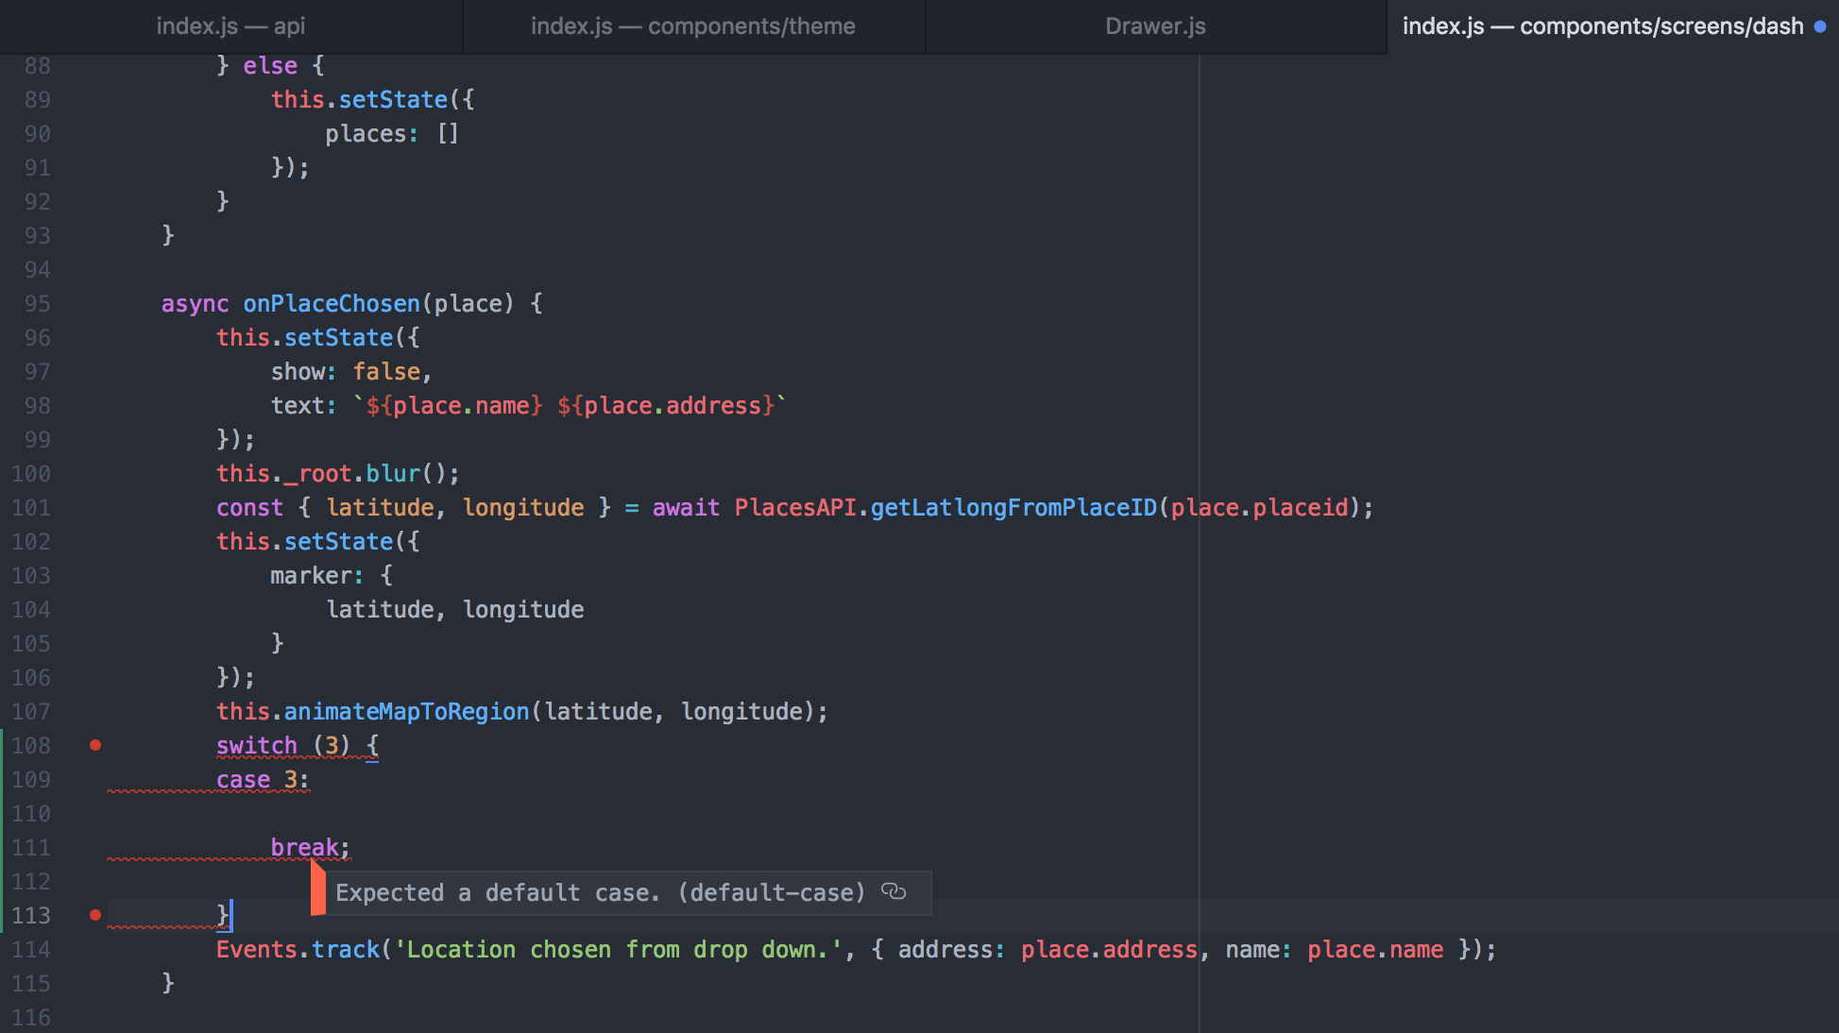Click the lint error dot on line 108
The height and width of the screenshot is (1033, 1839).
(95, 745)
